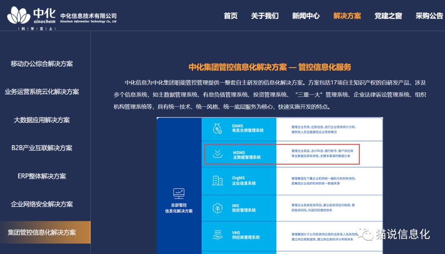The height and width of the screenshot is (254, 445).
Task: Select 移动办公综合解决方案 in the sidebar
Action: (x=42, y=64)
